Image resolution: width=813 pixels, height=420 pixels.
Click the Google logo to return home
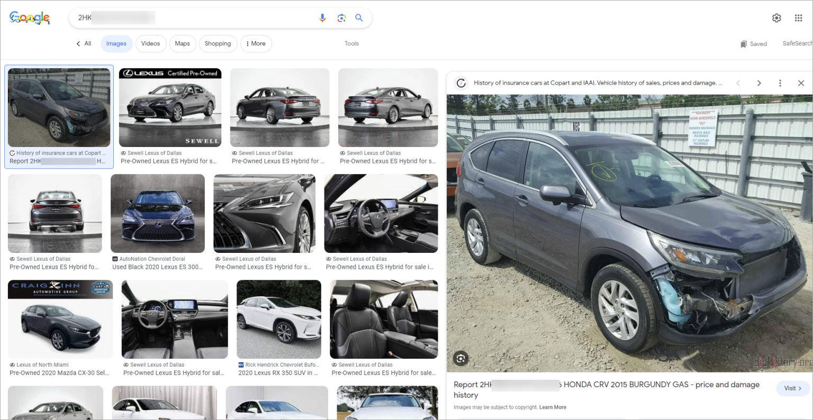click(30, 17)
